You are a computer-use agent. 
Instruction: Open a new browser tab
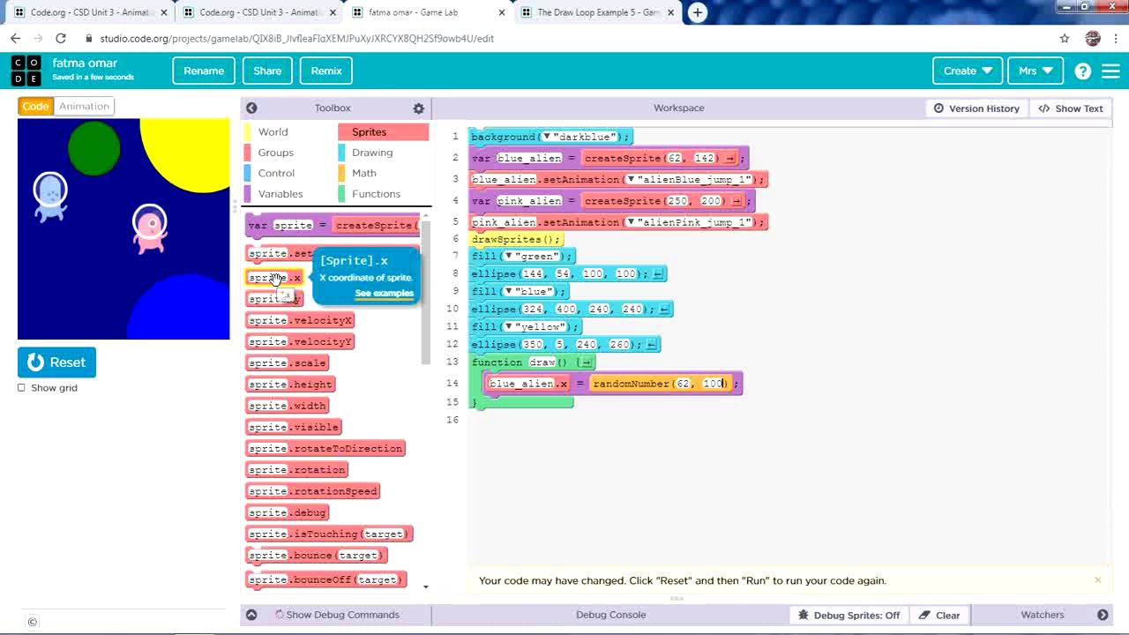[x=697, y=12]
